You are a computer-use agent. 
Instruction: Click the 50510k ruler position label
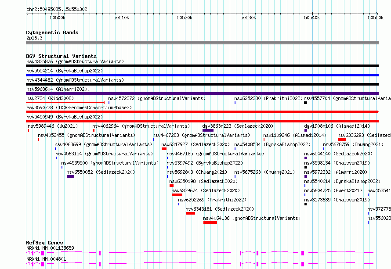coord(121,18)
